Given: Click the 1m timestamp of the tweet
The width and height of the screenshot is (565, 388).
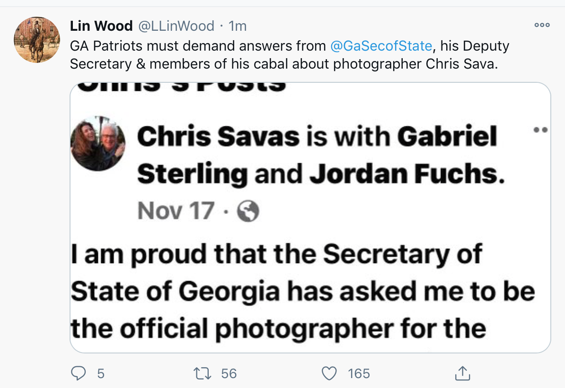Looking at the screenshot, I should [238, 26].
